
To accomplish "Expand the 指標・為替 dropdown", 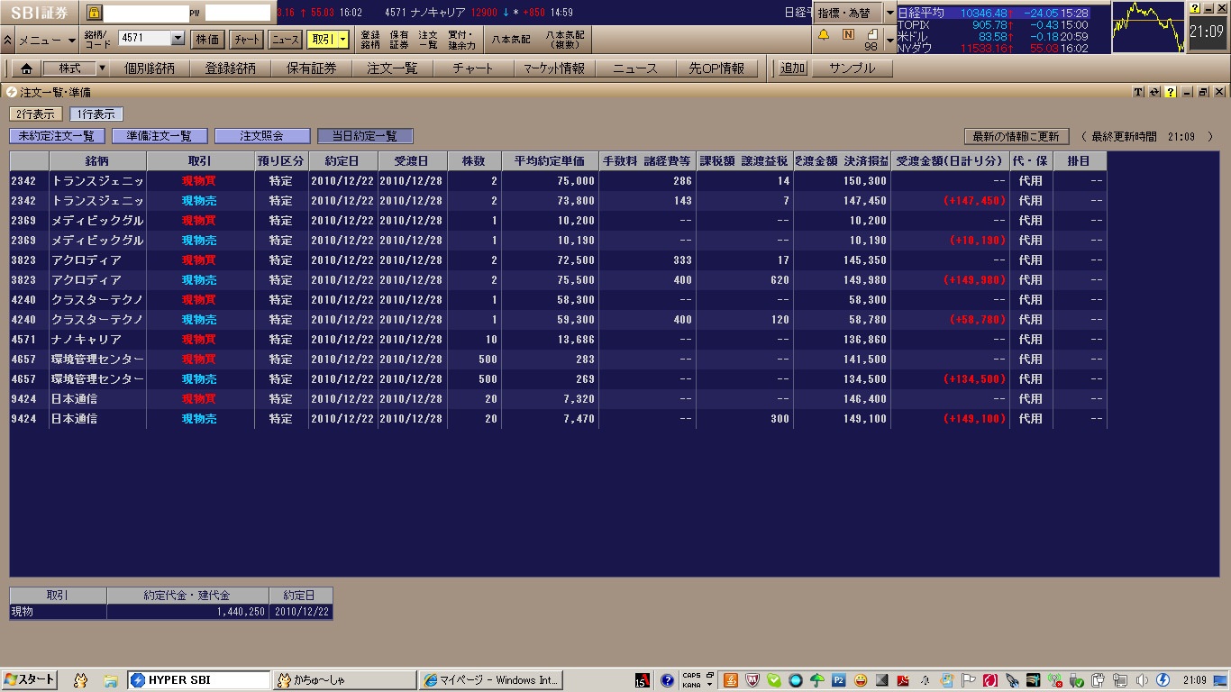I will click(x=889, y=14).
